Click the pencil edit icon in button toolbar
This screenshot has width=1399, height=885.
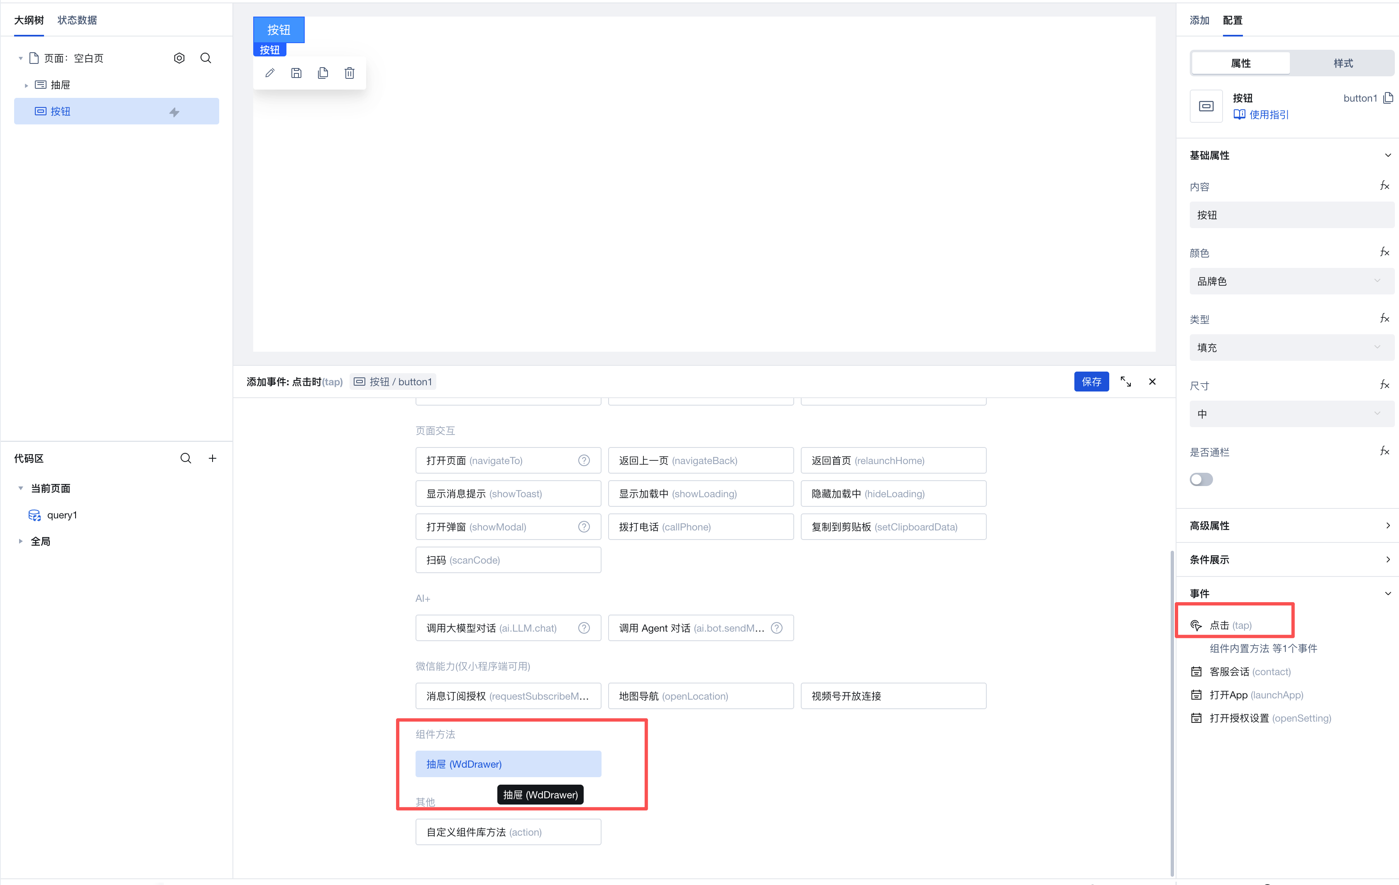pyautogui.click(x=269, y=73)
